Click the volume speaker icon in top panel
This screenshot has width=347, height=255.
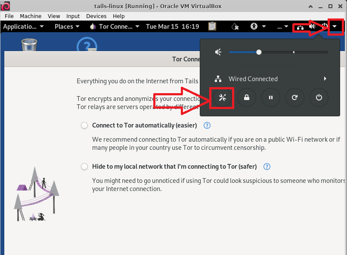point(312,27)
